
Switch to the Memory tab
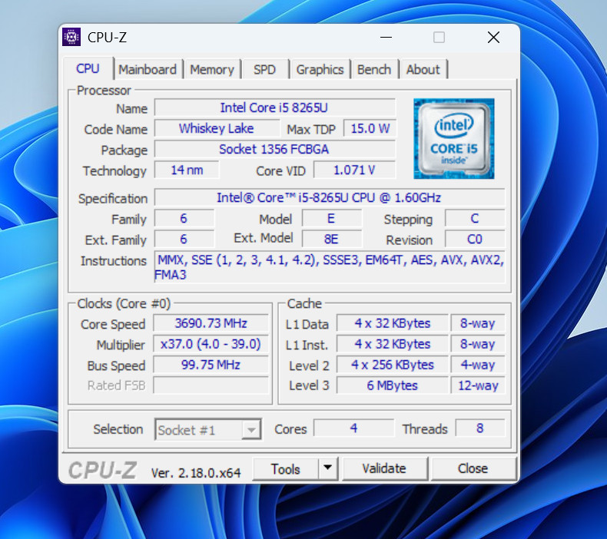coord(212,70)
